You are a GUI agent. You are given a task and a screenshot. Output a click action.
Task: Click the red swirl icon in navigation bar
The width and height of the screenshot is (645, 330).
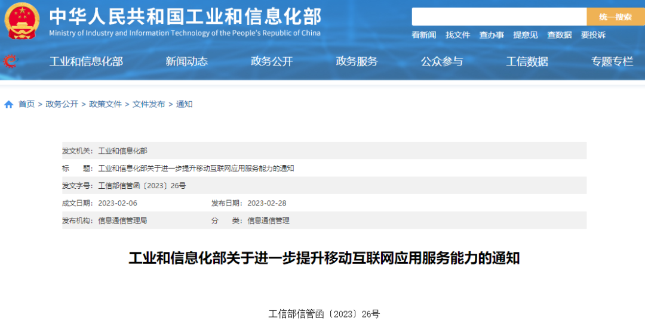pyautogui.click(x=11, y=61)
